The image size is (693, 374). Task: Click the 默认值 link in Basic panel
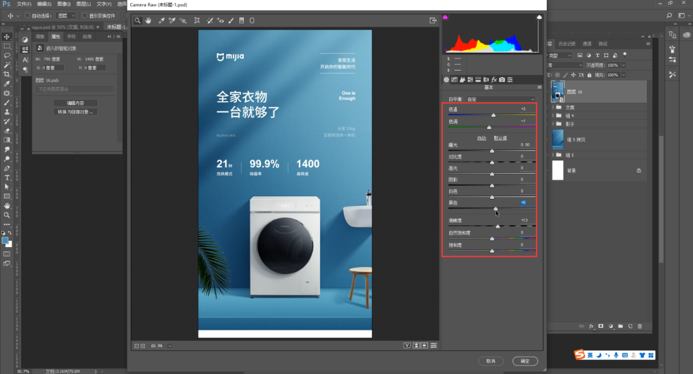click(501, 139)
